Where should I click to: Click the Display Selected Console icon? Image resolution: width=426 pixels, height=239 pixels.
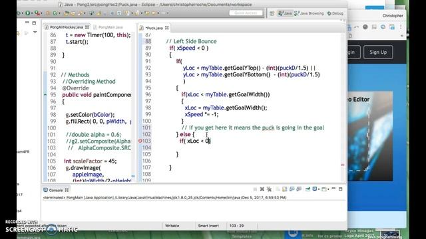coord(315,189)
